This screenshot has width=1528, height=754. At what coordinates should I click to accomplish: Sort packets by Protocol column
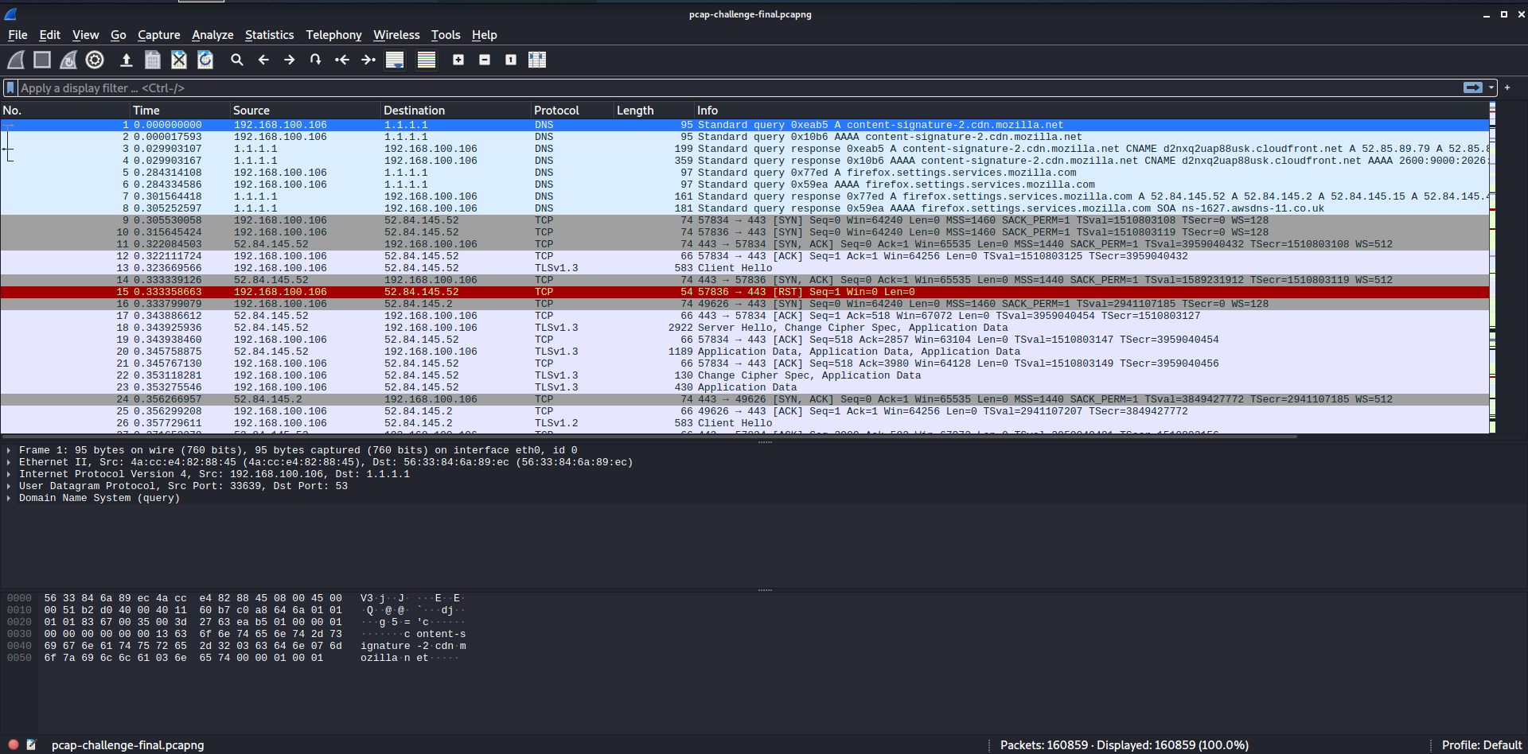571,111
